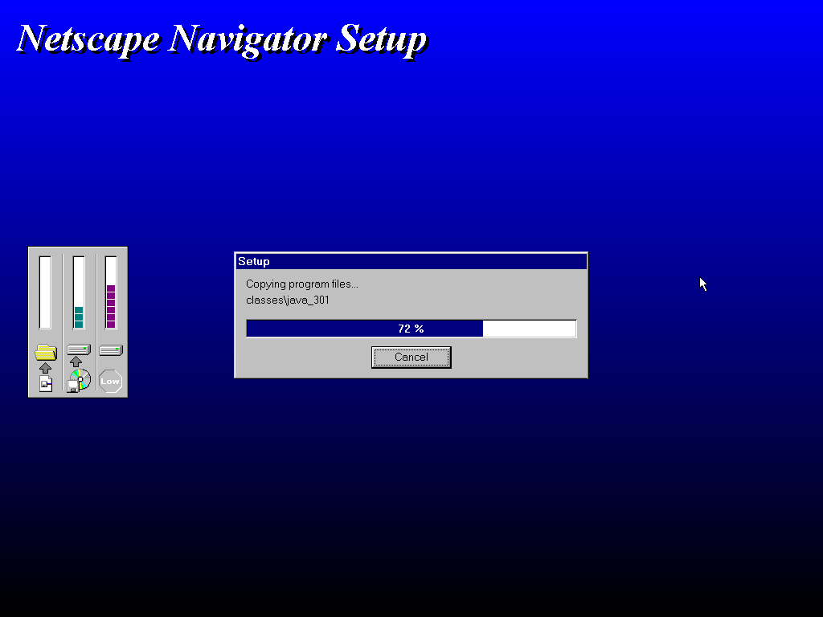The height and width of the screenshot is (617, 823).
Task: Click the purple disk space gauge bar
Action: (x=111, y=292)
